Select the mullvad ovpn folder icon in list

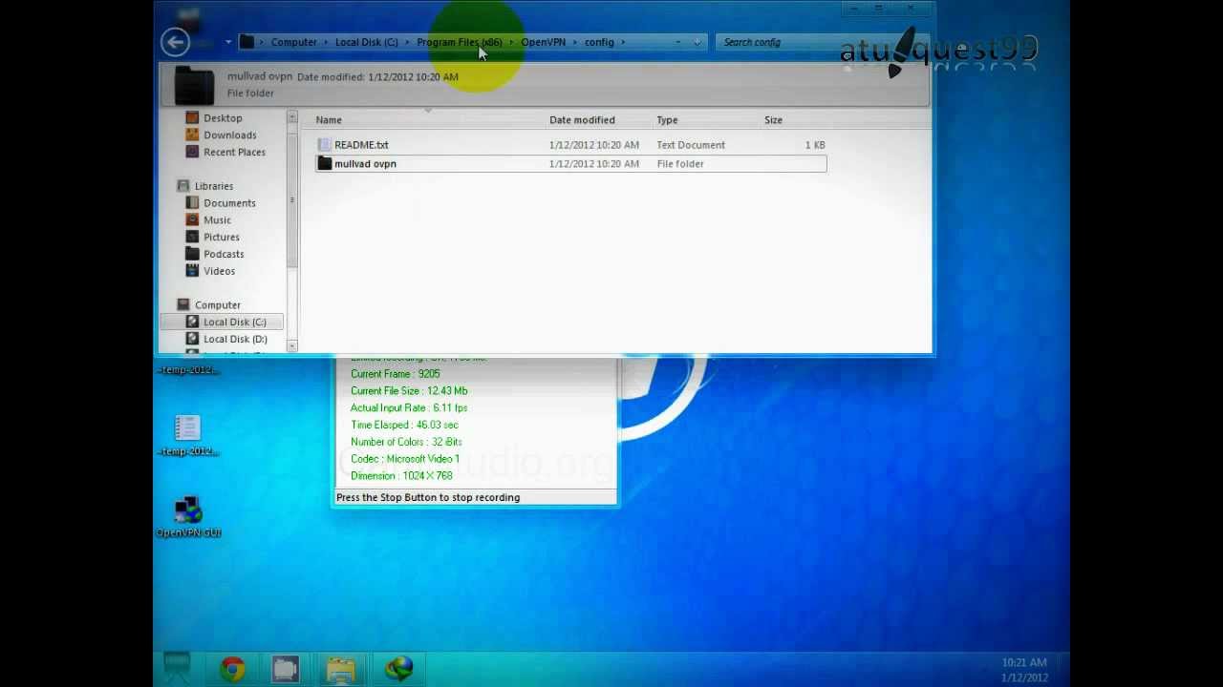[x=324, y=164]
